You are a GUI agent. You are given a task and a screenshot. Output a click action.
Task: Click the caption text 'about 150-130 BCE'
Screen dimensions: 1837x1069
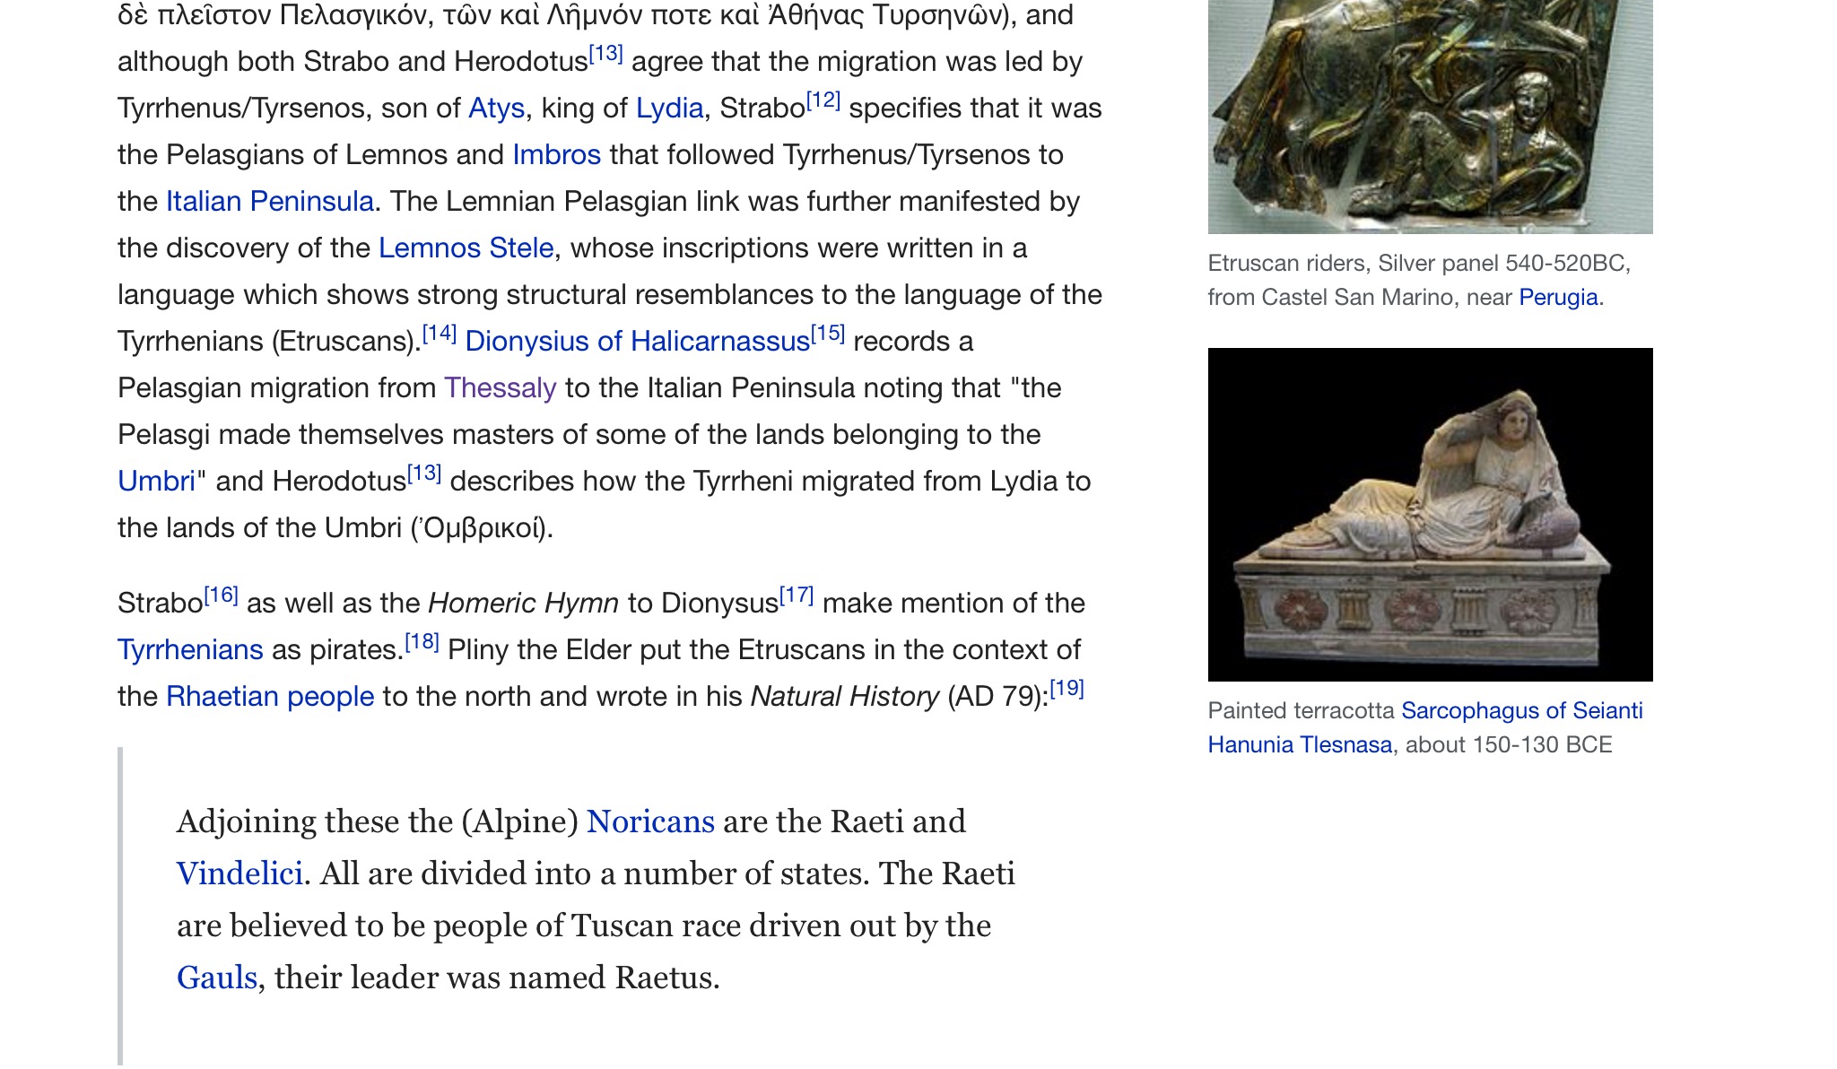(1509, 745)
